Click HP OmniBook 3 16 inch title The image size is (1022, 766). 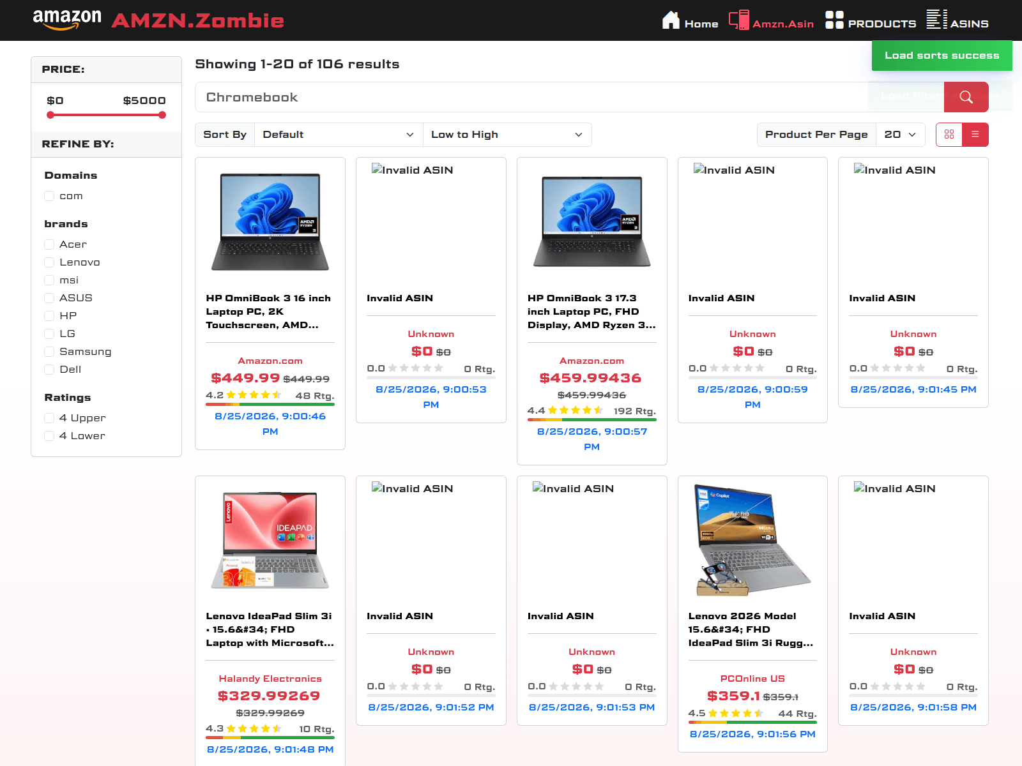pos(270,312)
